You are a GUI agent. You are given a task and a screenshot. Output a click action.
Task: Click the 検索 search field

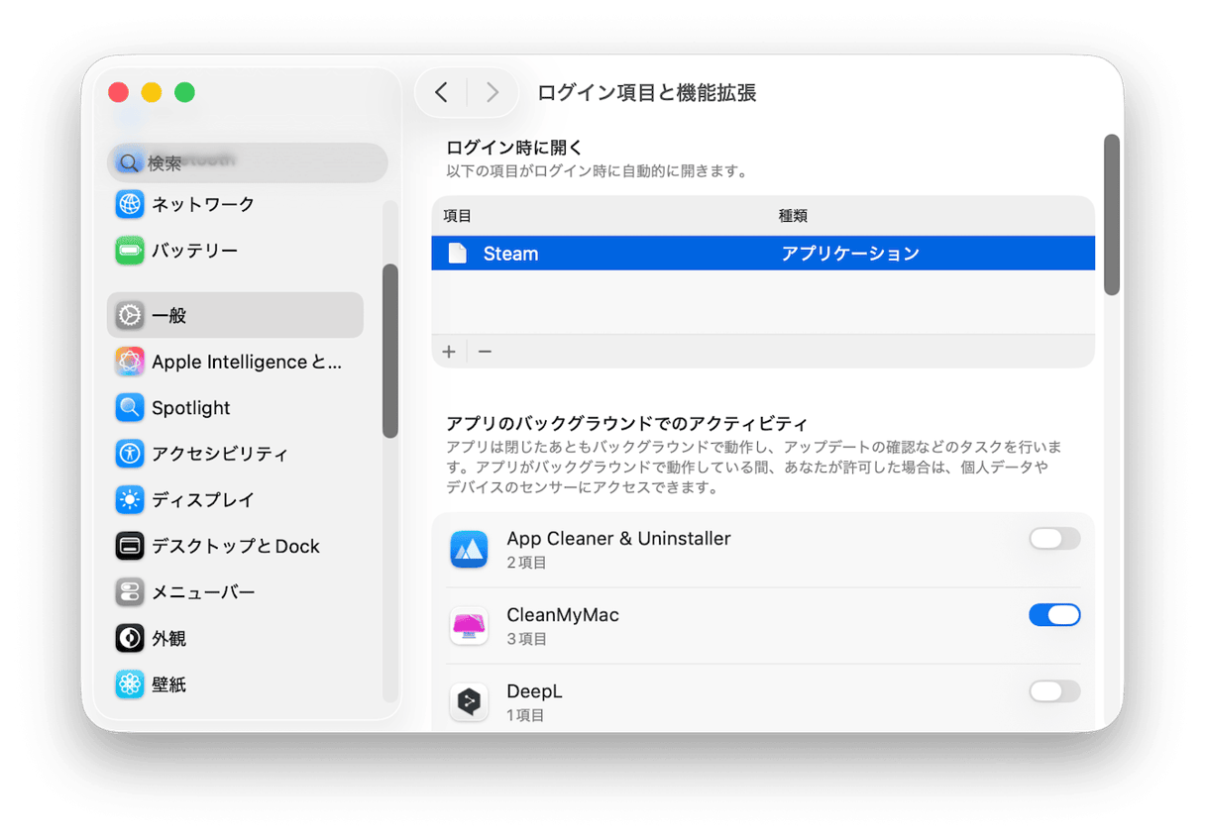(x=248, y=162)
